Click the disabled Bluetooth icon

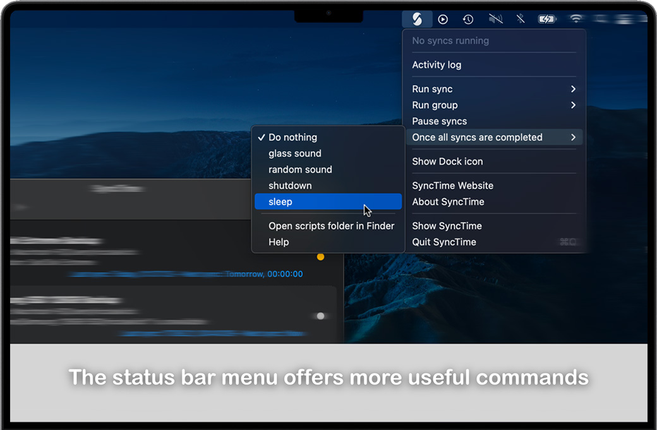pos(521,20)
